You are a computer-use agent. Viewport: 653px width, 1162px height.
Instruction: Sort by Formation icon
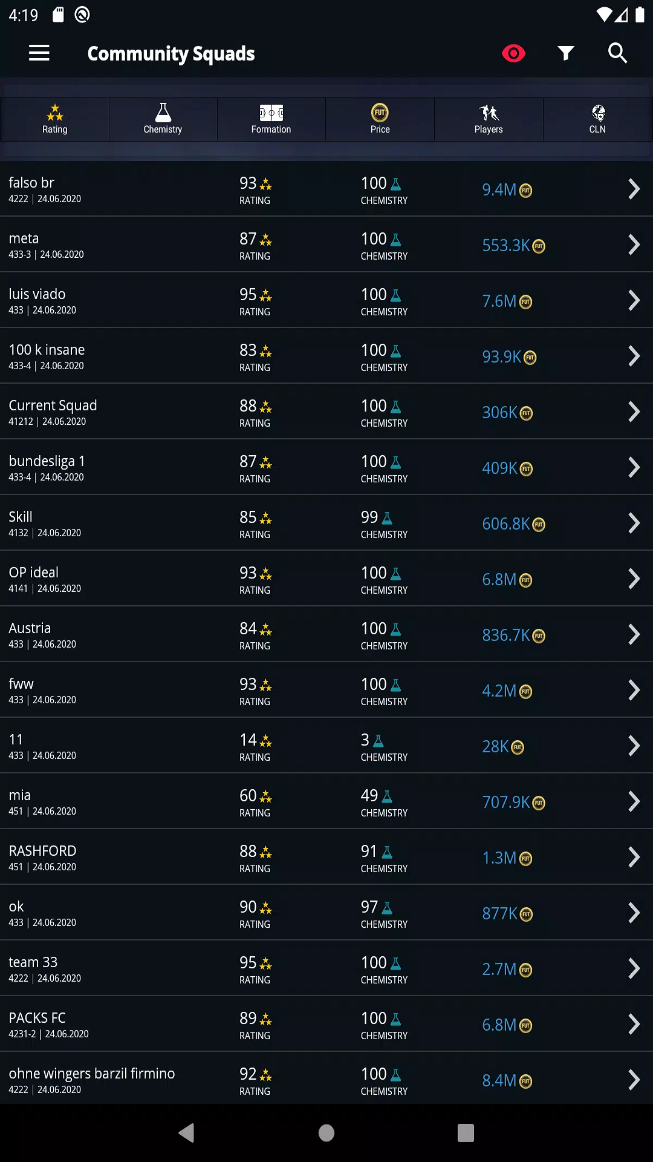(271, 119)
